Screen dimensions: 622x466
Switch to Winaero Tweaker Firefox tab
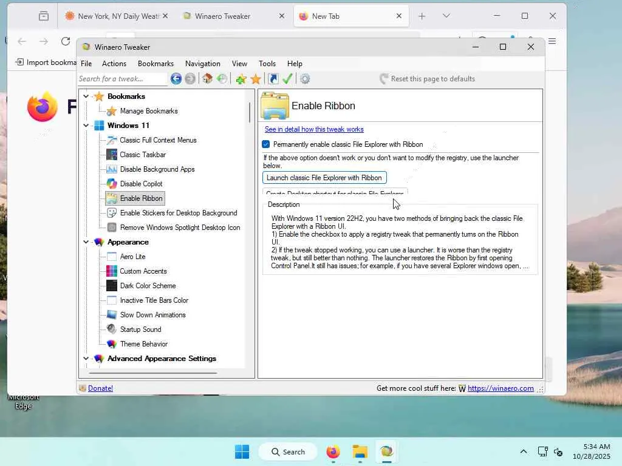[233, 16]
